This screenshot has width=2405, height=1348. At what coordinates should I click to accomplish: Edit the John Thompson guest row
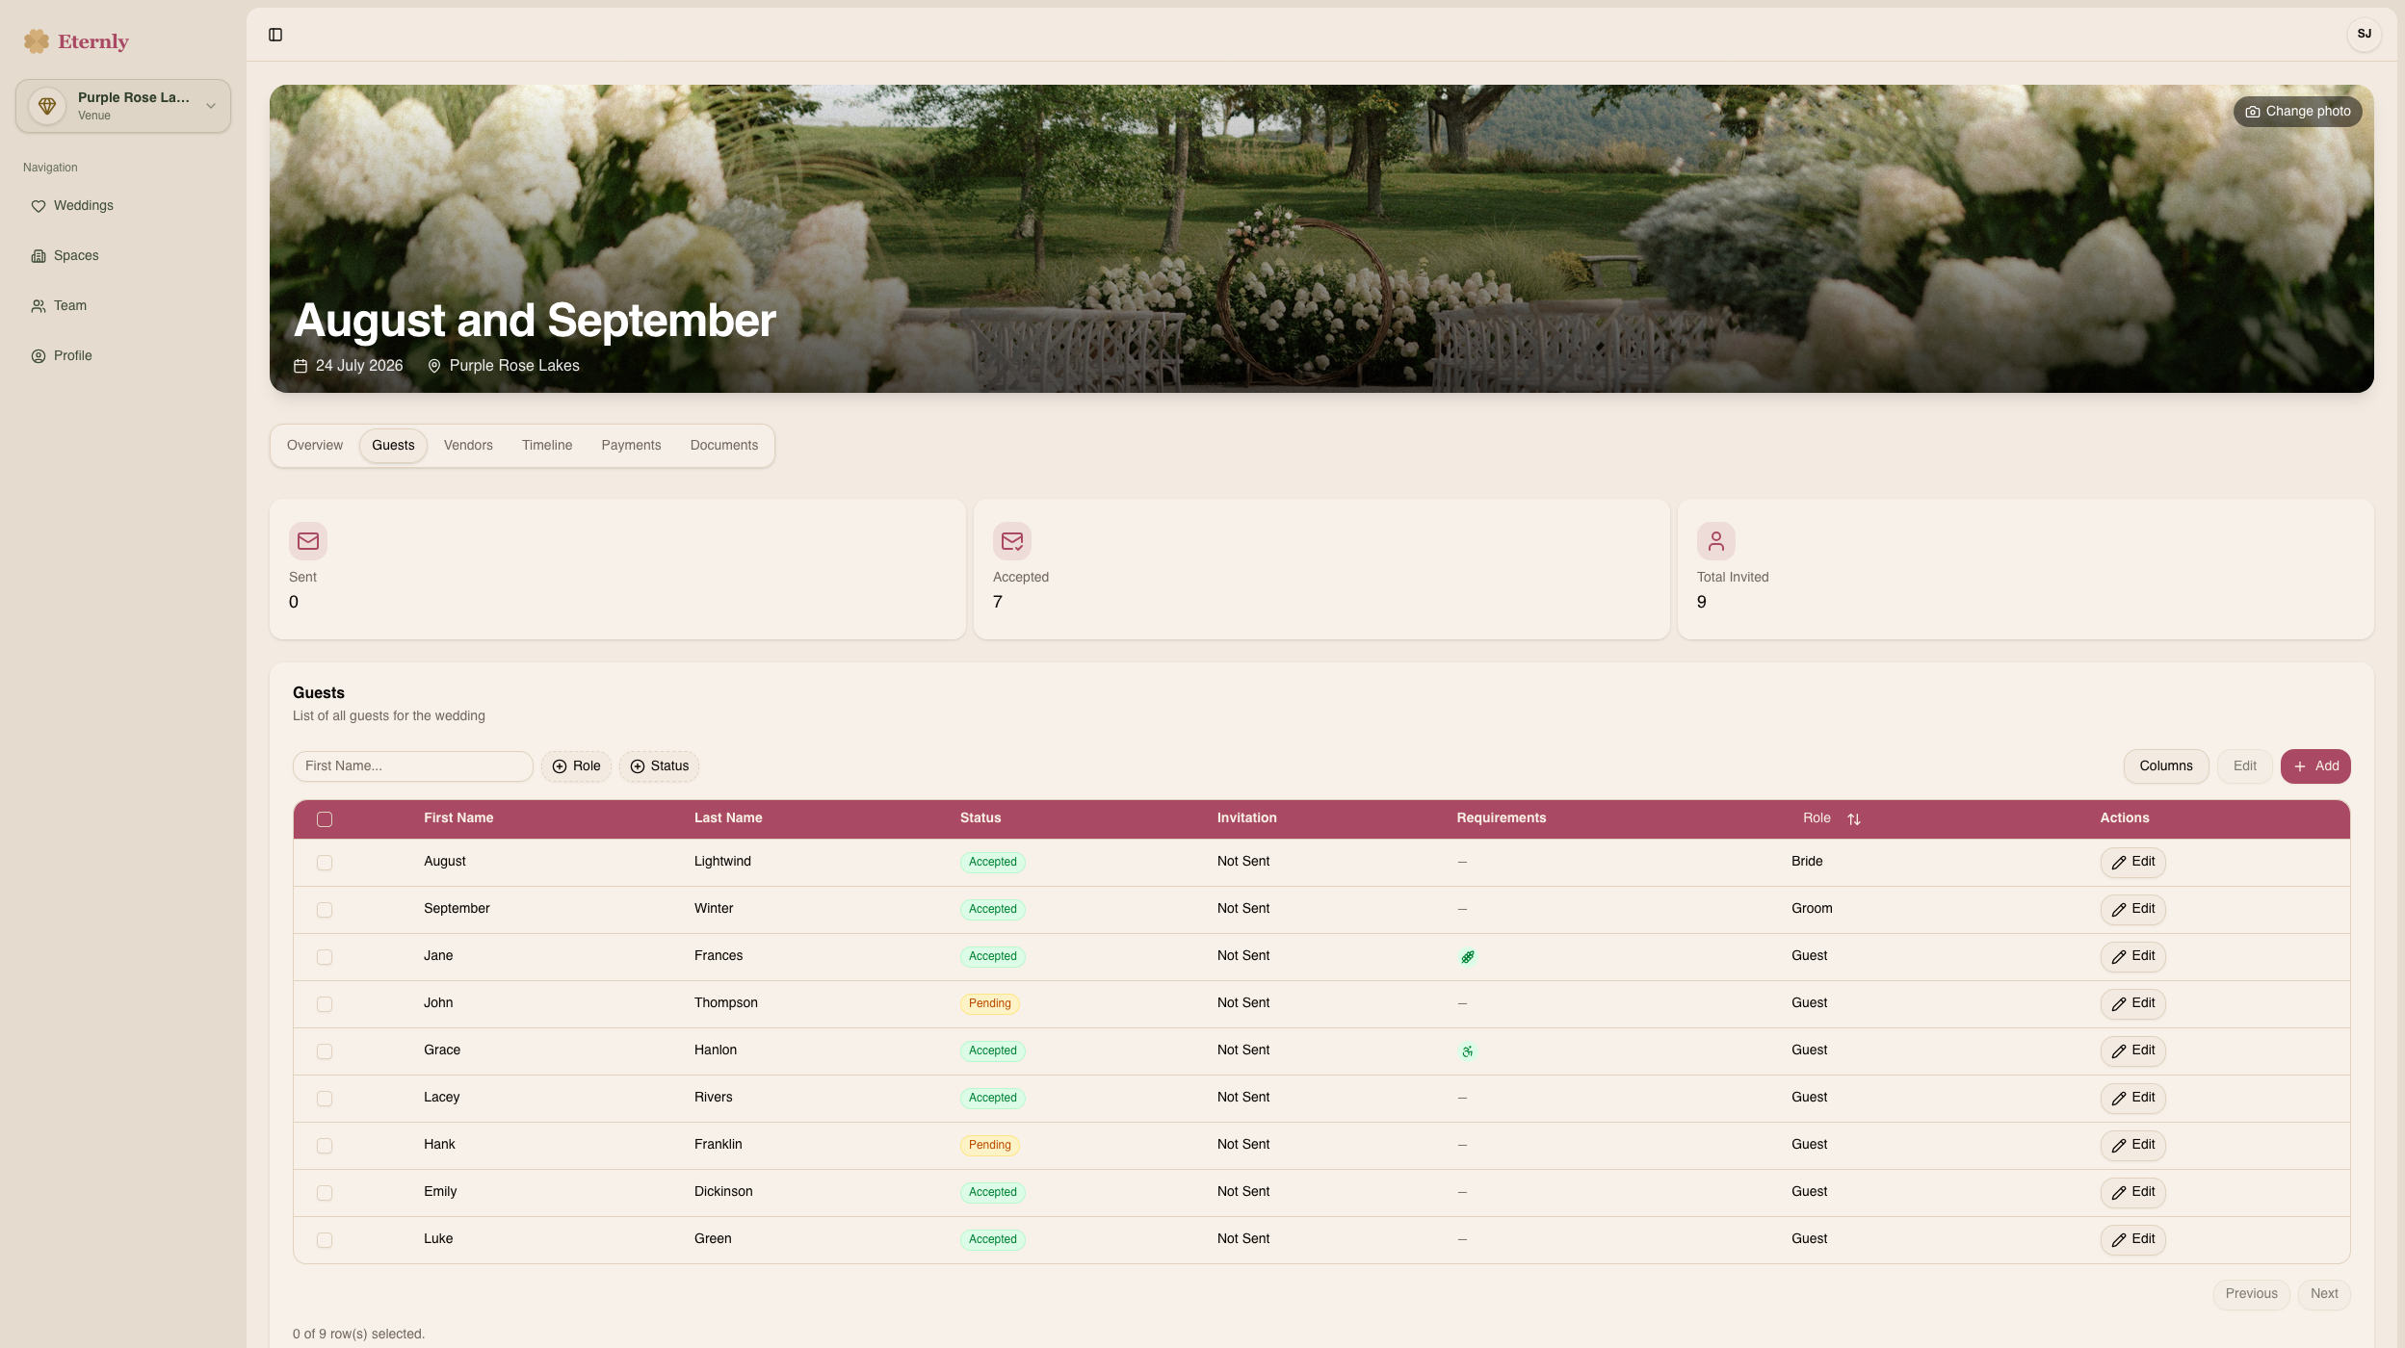[x=2133, y=1004]
